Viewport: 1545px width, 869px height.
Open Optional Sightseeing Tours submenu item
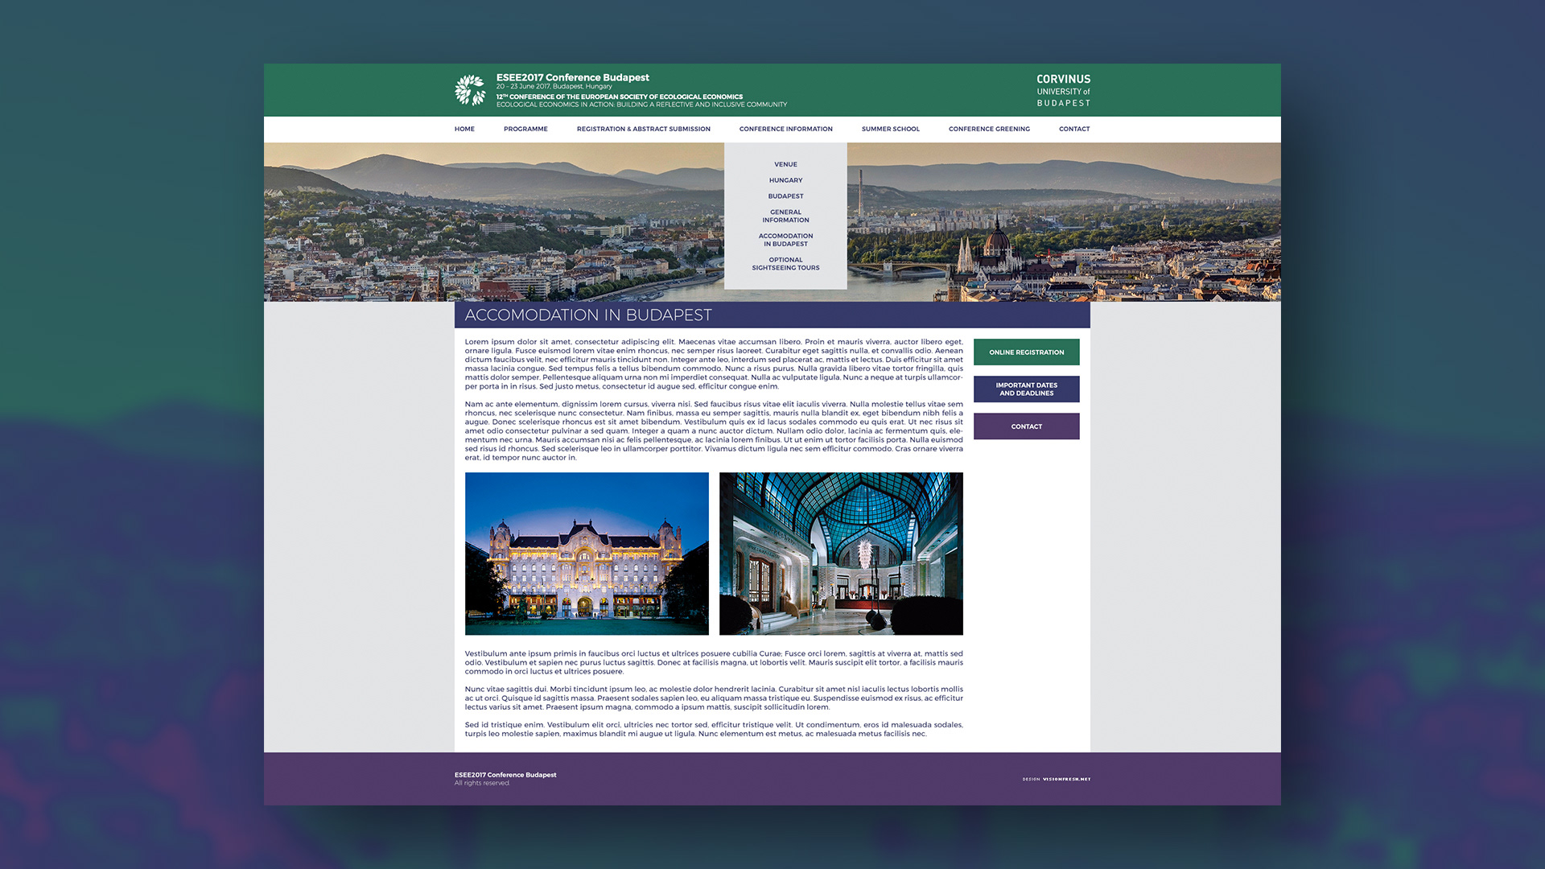pos(785,264)
